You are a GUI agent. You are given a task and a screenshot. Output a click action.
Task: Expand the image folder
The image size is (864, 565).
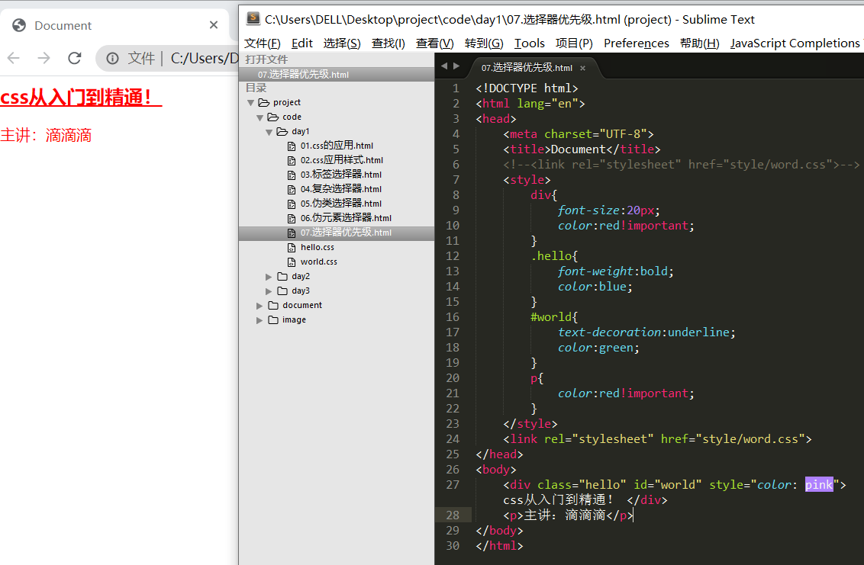click(x=260, y=319)
